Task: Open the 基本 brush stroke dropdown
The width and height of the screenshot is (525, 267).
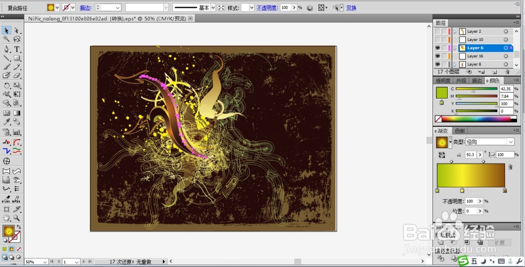Action: pyautogui.click(x=213, y=7)
